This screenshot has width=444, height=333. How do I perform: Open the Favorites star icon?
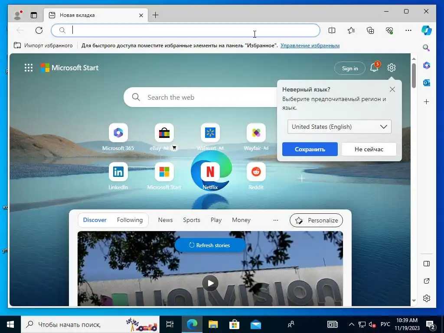tap(351, 30)
